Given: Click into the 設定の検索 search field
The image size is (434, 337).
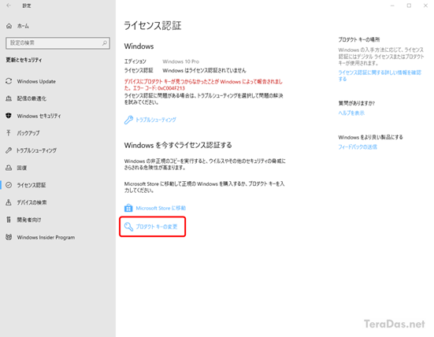Looking at the screenshot, I should [57, 43].
